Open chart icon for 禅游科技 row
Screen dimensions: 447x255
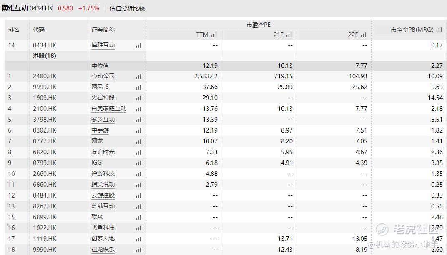[138, 174]
